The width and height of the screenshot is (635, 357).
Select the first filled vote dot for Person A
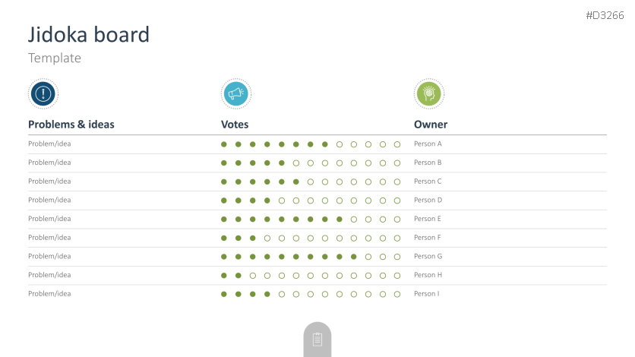pos(224,144)
